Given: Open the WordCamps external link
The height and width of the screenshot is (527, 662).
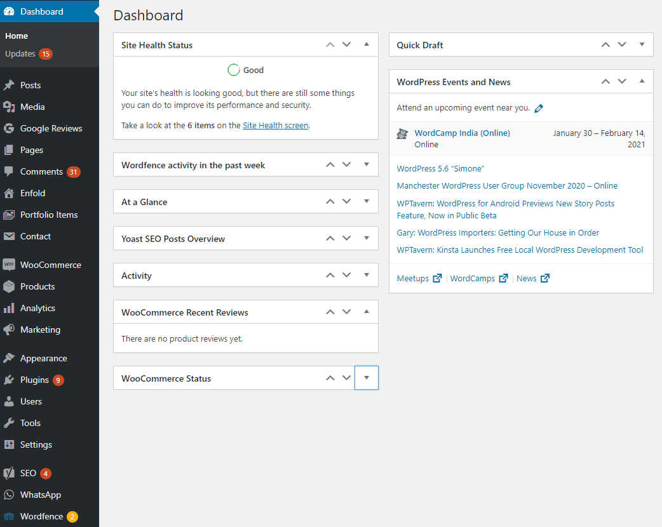Looking at the screenshot, I should (479, 279).
